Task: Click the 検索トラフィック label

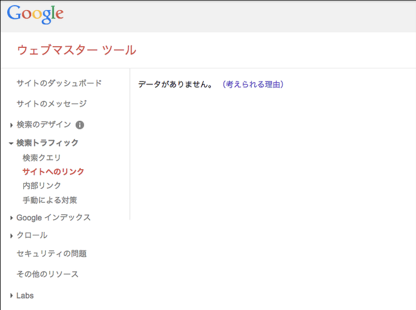Action: (47, 143)
